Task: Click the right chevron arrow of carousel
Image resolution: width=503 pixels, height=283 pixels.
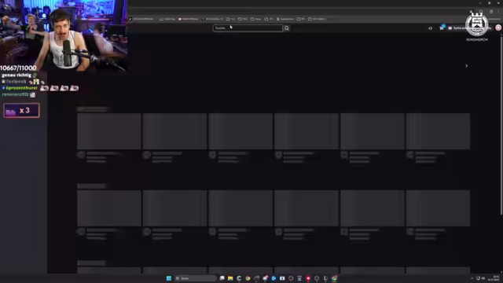Action: click(x=466, y=66)
